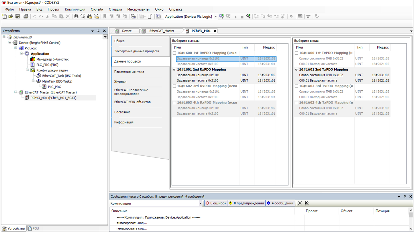Select EtherCAT_Task (IEC-Tasks) tree item
This screenshot has width=414, height=232.
[x=61, y=76]
